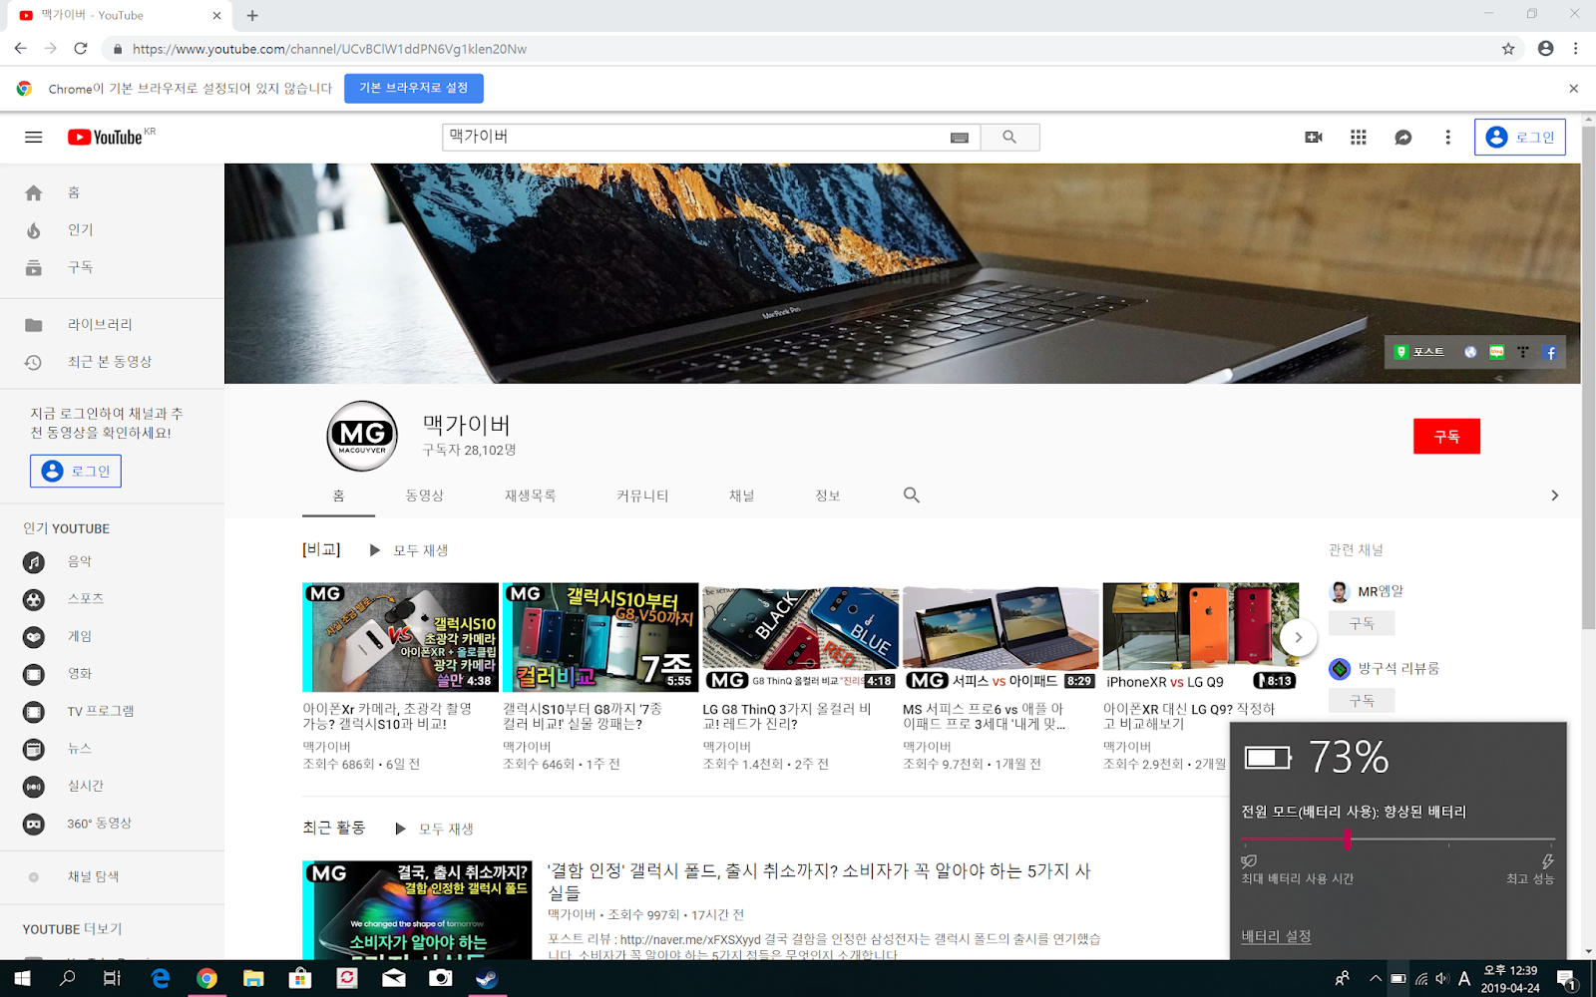Open 뉴스 category in sidebar
The height and width of the screenshot is (997, 1596).
pyautogui.click(x=112, y=749)
